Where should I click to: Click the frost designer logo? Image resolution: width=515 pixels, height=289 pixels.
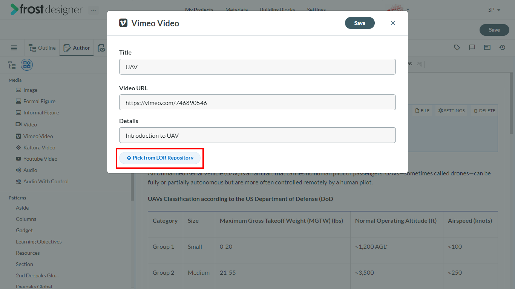[x=46, y=9]
